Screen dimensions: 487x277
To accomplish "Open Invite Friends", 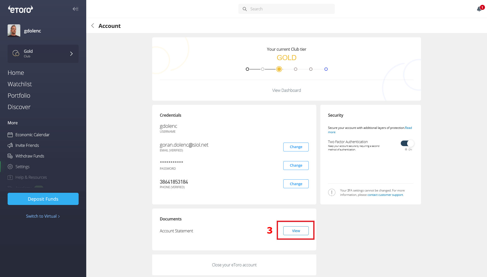I will tap(27, 145).
